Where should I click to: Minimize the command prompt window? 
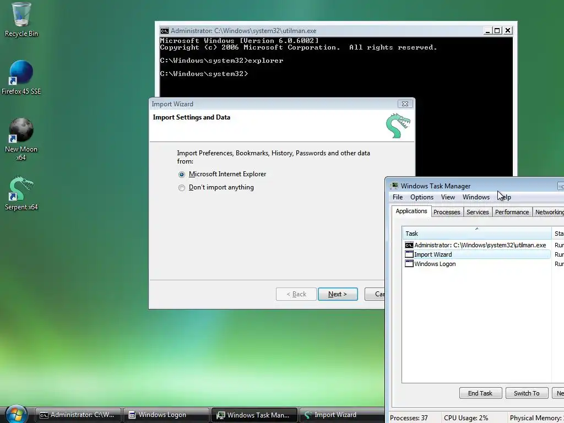(488, 31)
